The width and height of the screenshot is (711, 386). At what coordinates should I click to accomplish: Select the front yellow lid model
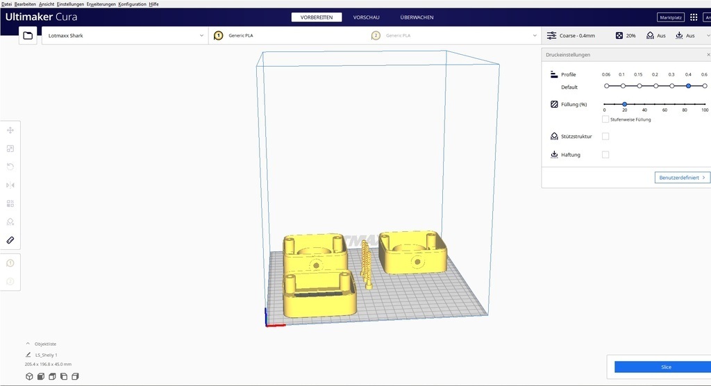319,294
